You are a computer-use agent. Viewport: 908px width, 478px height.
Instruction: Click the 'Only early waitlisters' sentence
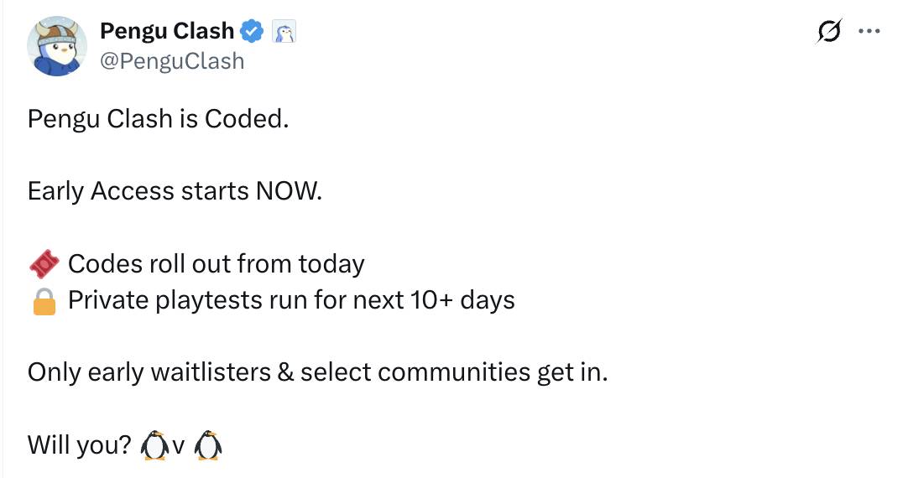pyautogui.click(x=318, y=372)
